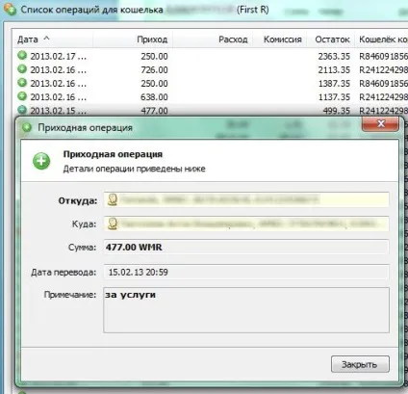
Task: Click the large green plus icon in the dialog header
Action: 41,161
